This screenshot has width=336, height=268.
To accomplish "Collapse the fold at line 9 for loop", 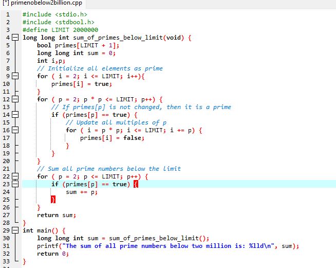I will (x=15, y=76).
